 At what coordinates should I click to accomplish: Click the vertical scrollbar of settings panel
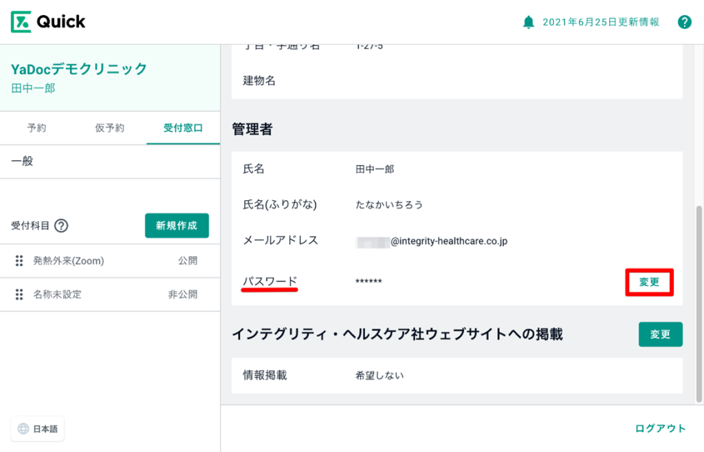coord(699,303)
